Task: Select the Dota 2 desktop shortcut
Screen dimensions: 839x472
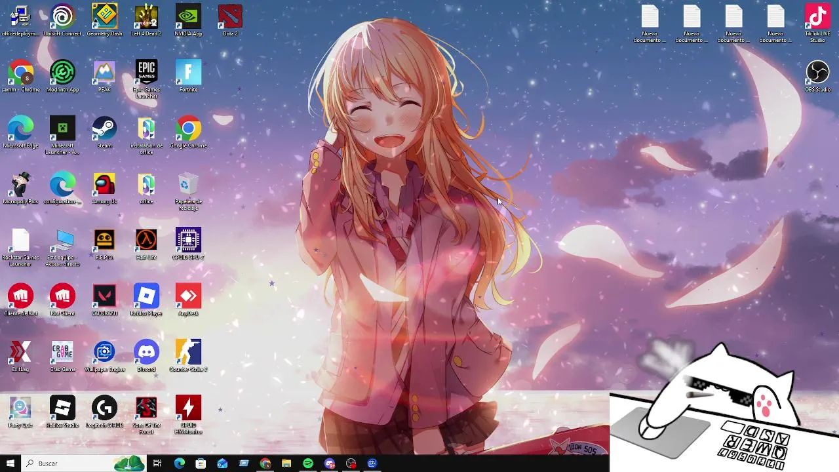Action: tap(230, 21)
